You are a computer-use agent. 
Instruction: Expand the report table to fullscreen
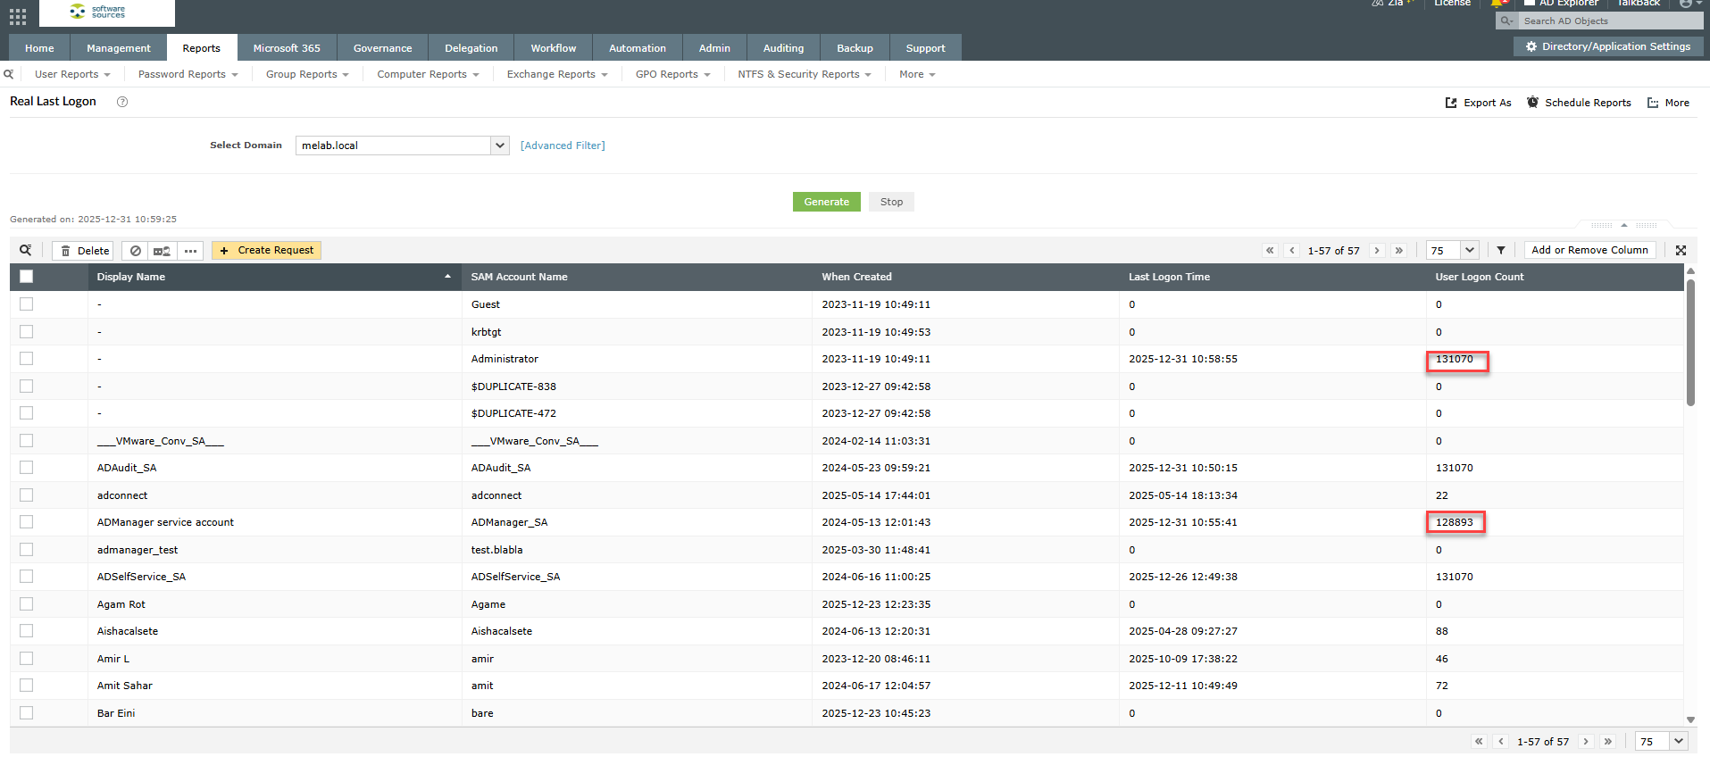pos(1681,251)
